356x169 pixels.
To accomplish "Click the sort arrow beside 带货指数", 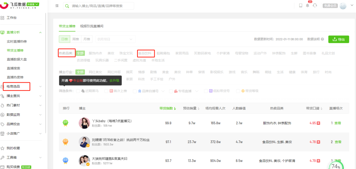I will pos(175,108).
